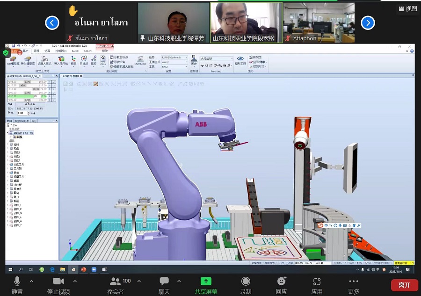The height and width of the screenshot is (296, 421).
Task: Select the Attaphon video thumbnail
Action: [x=319, y=23]
